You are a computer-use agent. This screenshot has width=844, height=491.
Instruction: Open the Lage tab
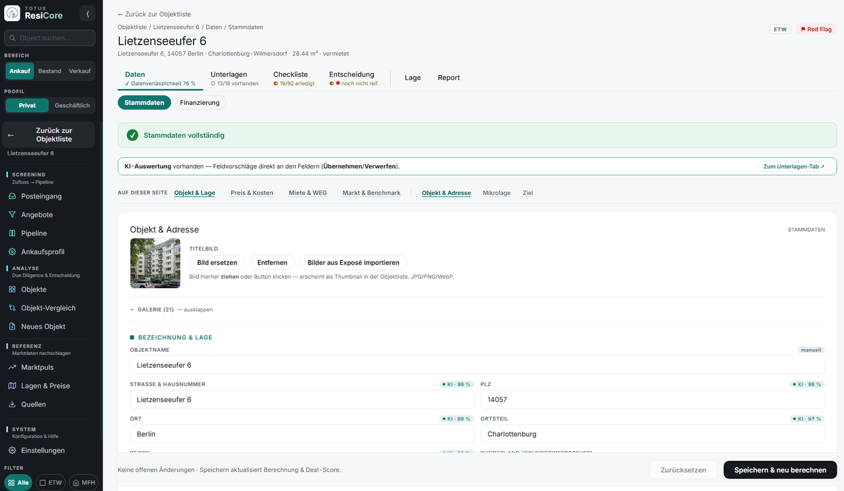click(x=413, y=78)
